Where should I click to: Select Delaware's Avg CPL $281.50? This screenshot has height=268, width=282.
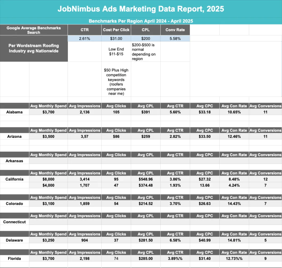coord(146,240)
